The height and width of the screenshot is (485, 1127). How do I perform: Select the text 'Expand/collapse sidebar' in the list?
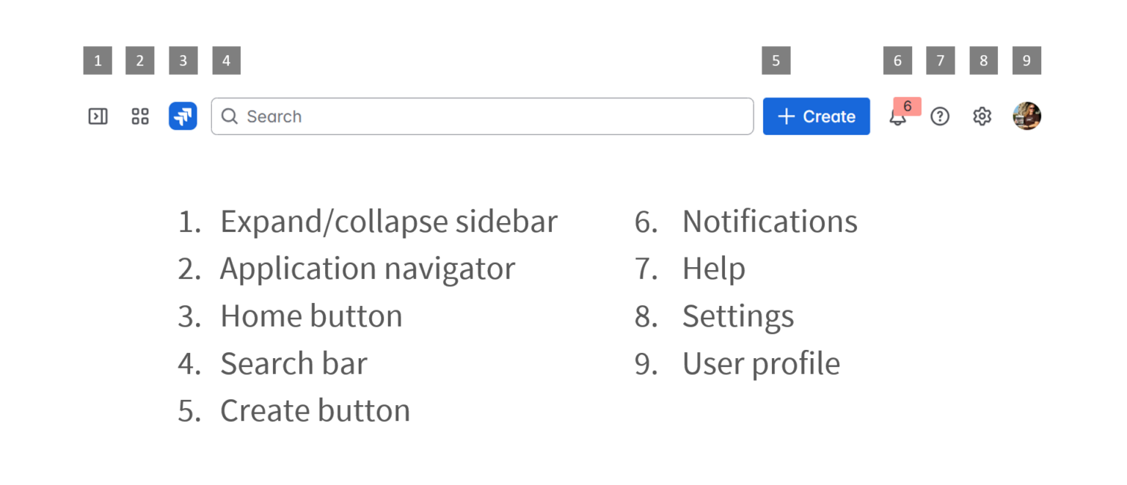click(x=388, y=221)
